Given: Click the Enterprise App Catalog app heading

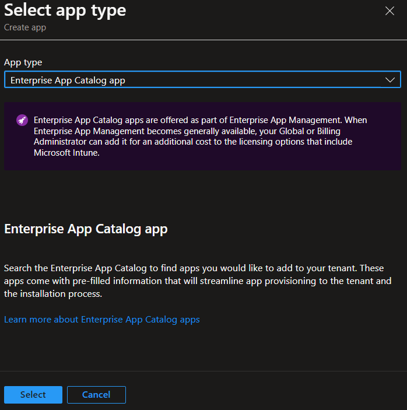Looking at the screenshot, I should click(x=86, y=229).
